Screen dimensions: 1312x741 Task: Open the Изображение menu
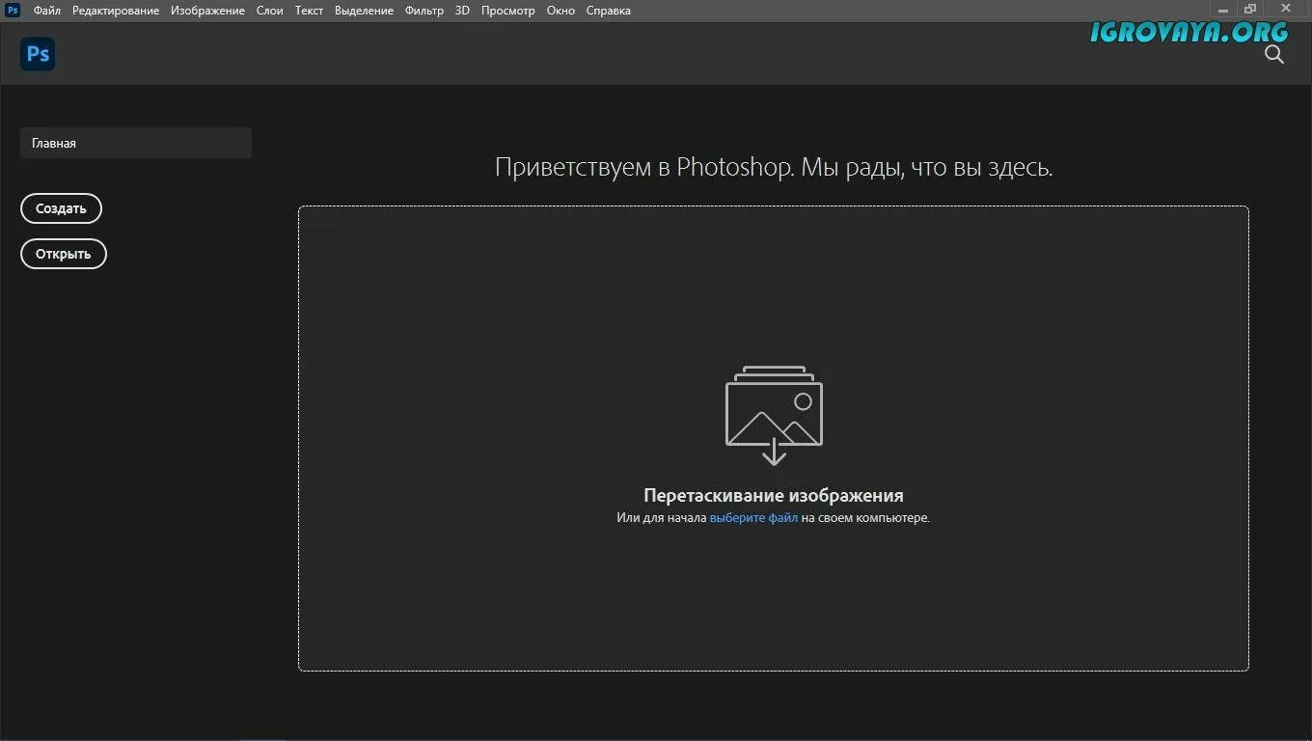coord(207,11)
